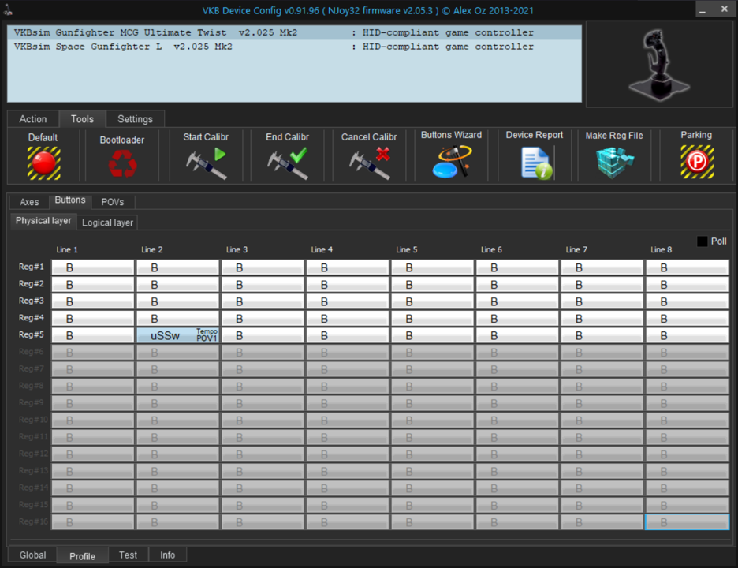
Task: Switch to Logical layer tab
Action: 107,222
